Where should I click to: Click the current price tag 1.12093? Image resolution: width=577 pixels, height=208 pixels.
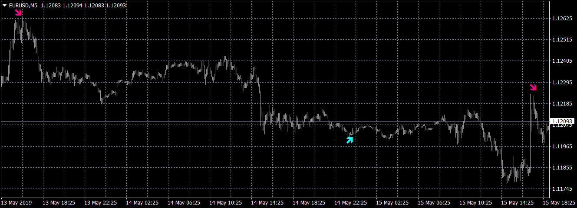[563, 121]
